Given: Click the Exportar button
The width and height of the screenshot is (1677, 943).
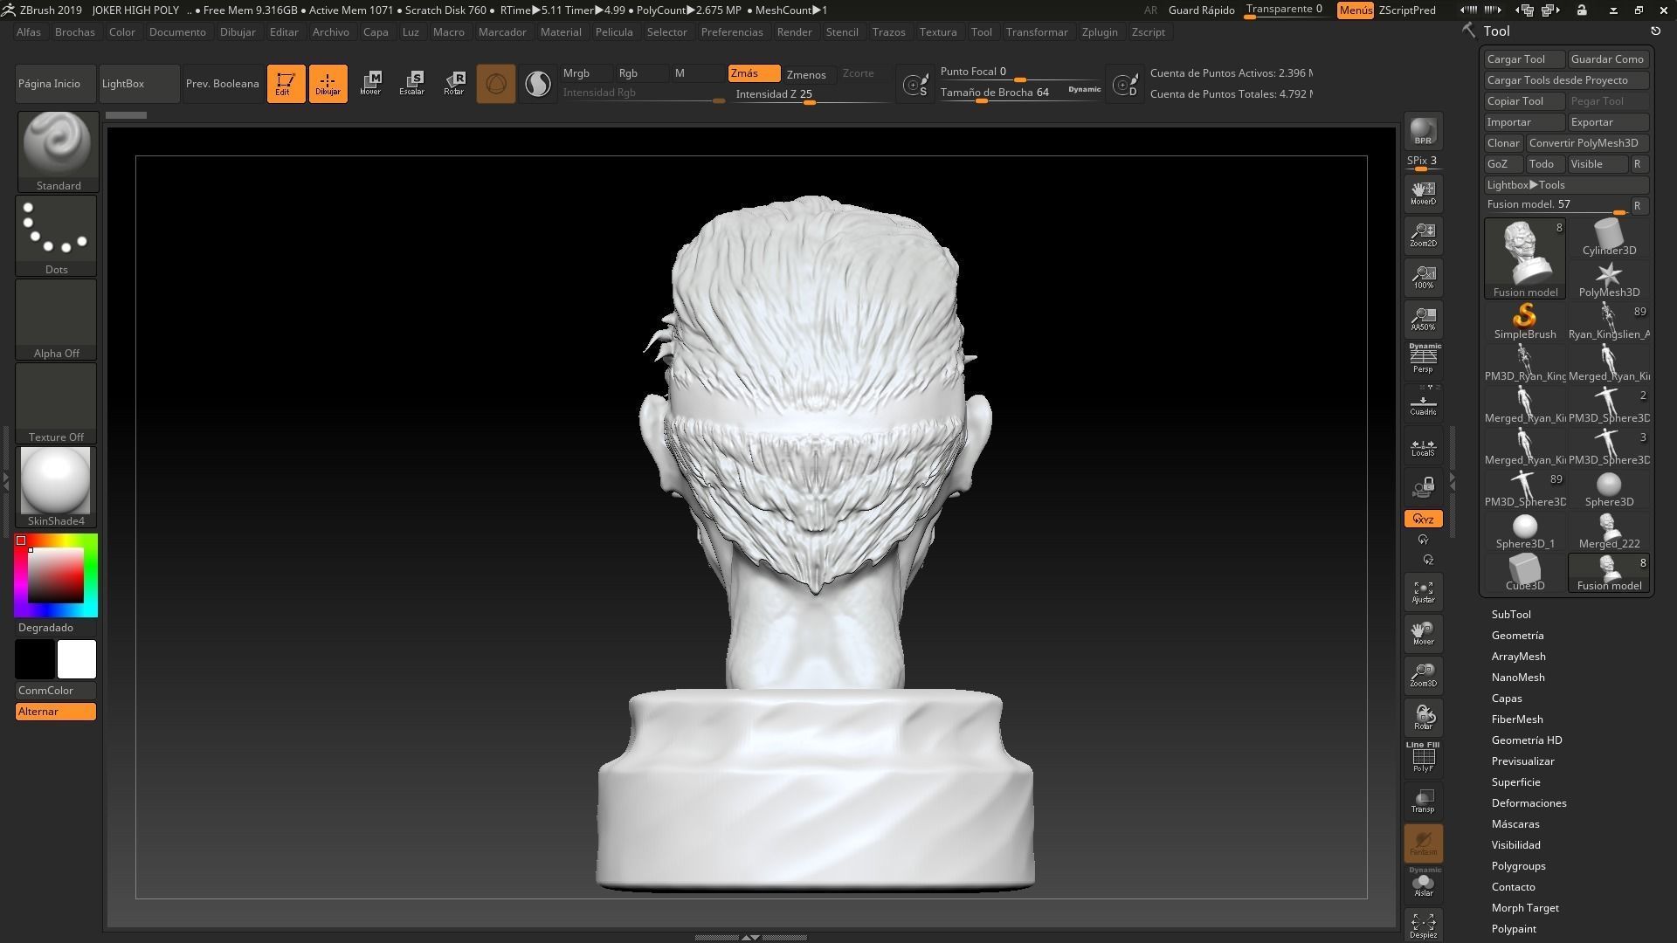Looking at the screenshot, I should tap(1607, 122).
